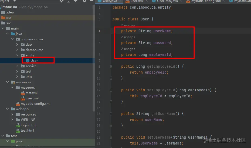Click the service package folder icon
The height and width of the screenshot is (148, 251).
(x=23, y=66)
